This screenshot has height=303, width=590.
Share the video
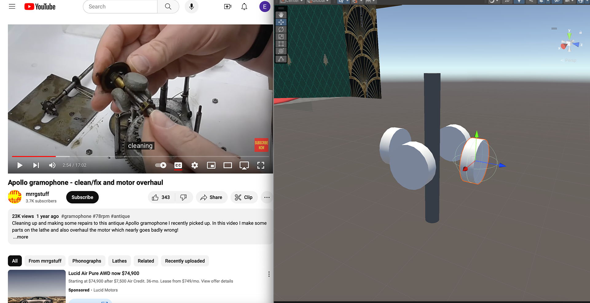click(211, 197)
